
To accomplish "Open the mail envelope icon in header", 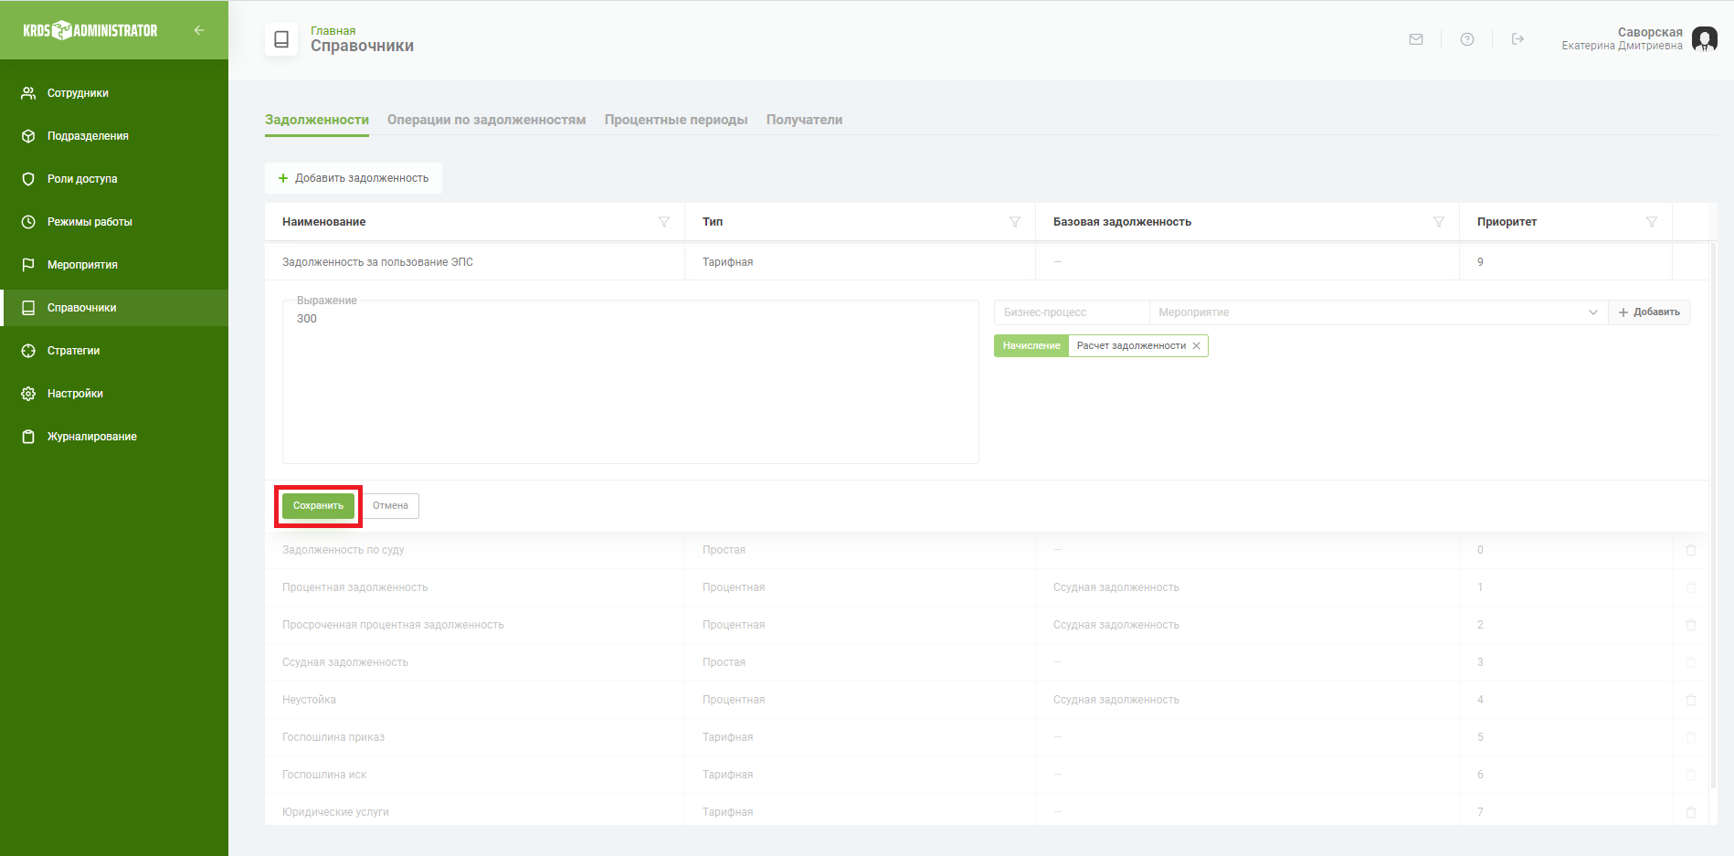I will click(x=1416, y=39).
